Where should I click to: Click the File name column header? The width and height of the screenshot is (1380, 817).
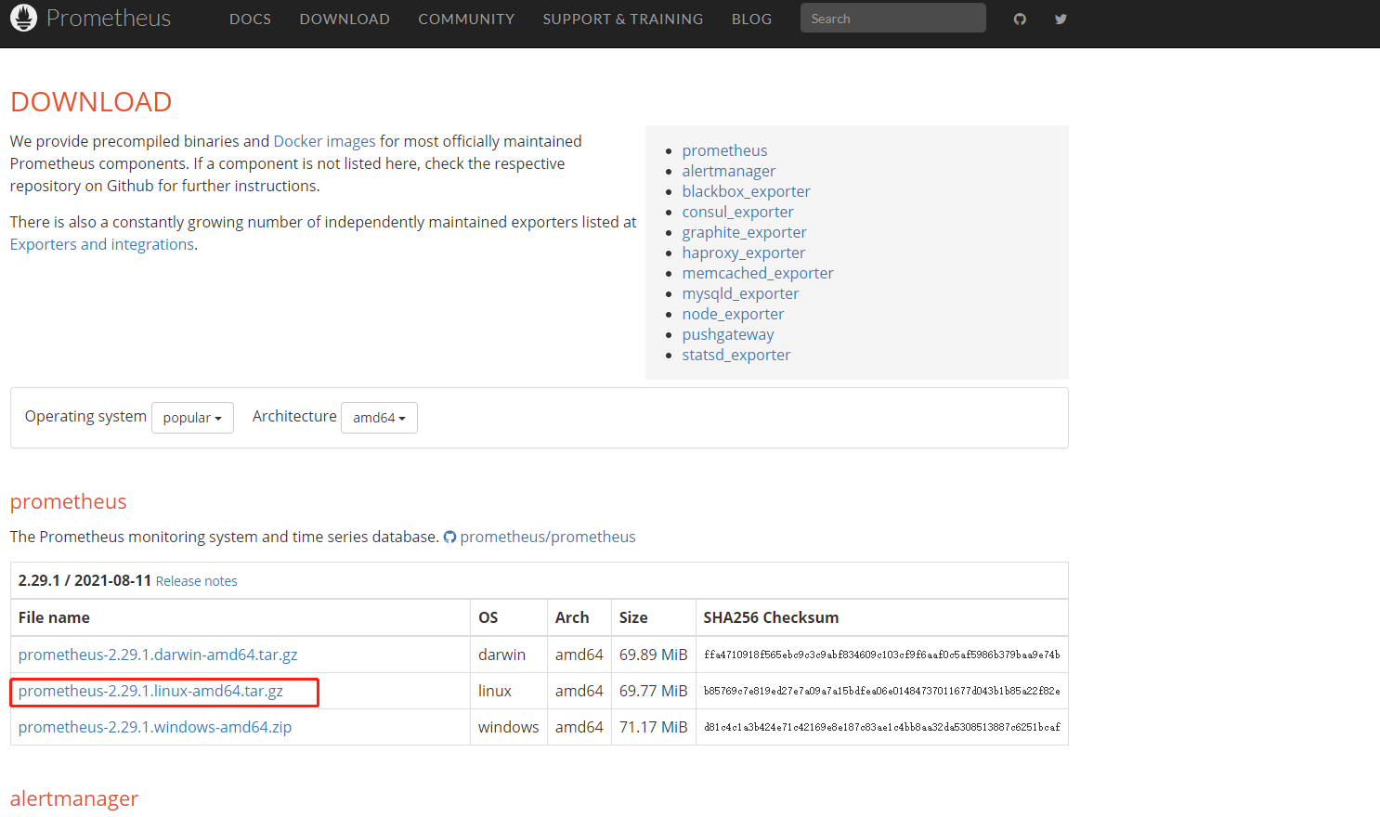[54, 617]
